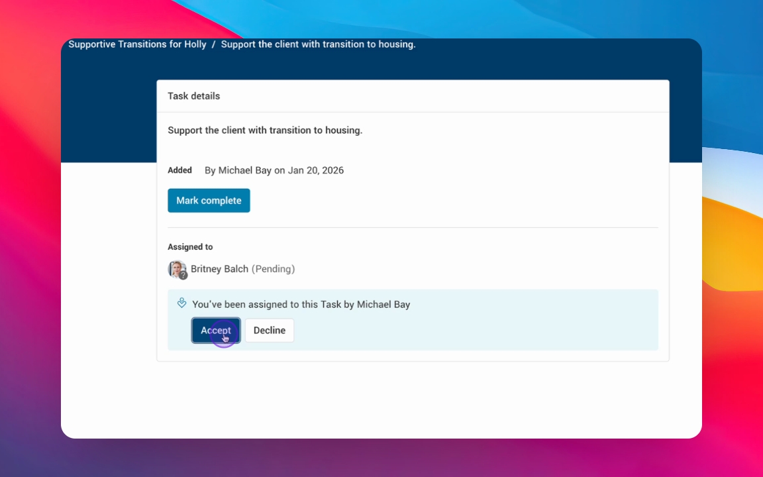This screenshot has height=477, width=763.
Task: Open Britney Balch's avatar picture
Action: [x=176, y=269]
